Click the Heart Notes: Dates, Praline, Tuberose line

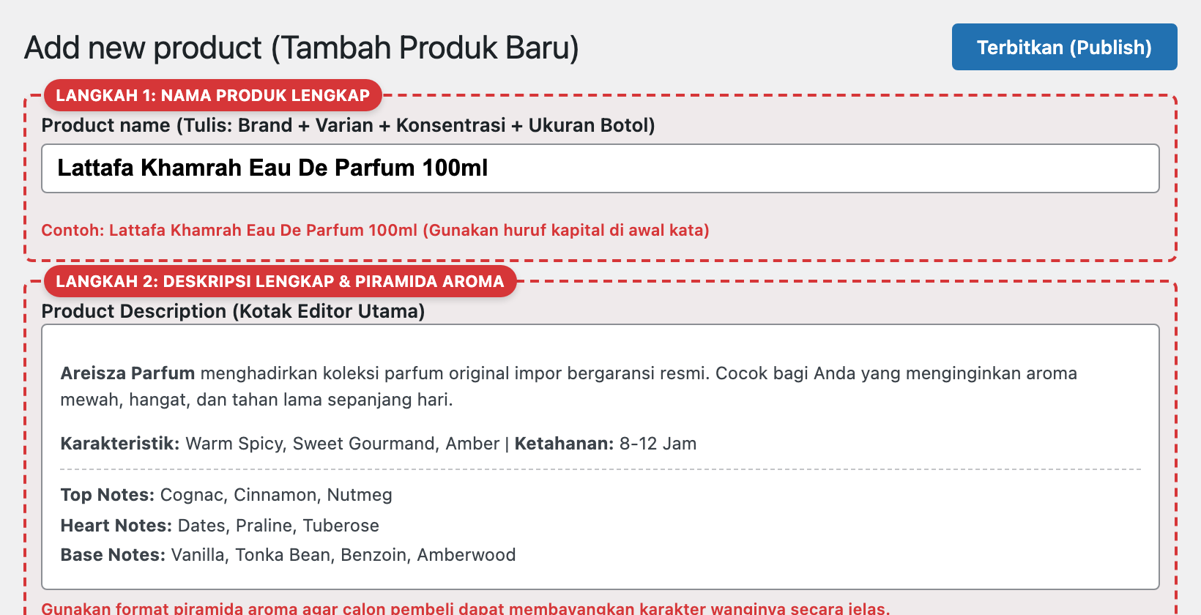click(x=220, y=526)
